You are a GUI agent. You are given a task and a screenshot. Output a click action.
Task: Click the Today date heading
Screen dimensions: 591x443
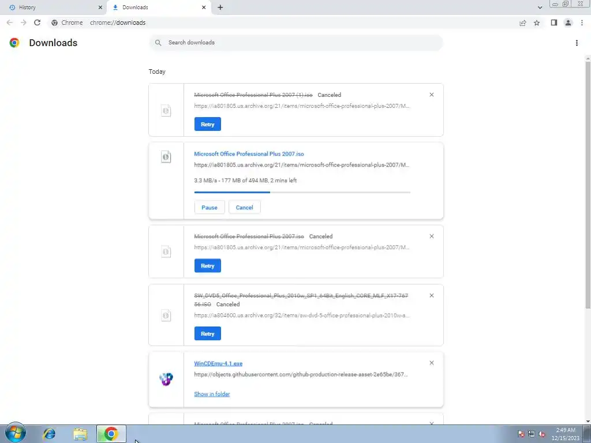click(157, 72)
